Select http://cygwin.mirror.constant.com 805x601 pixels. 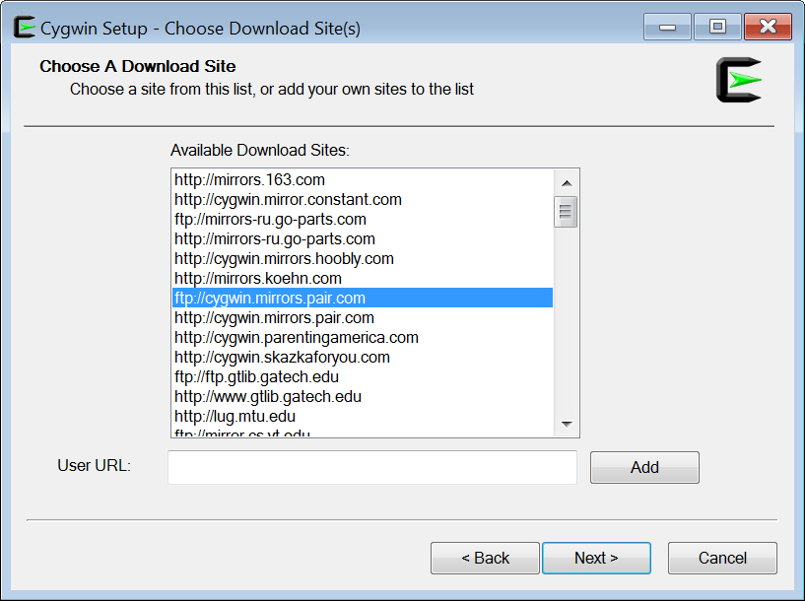pyautogui.click(x=363, y=200)
